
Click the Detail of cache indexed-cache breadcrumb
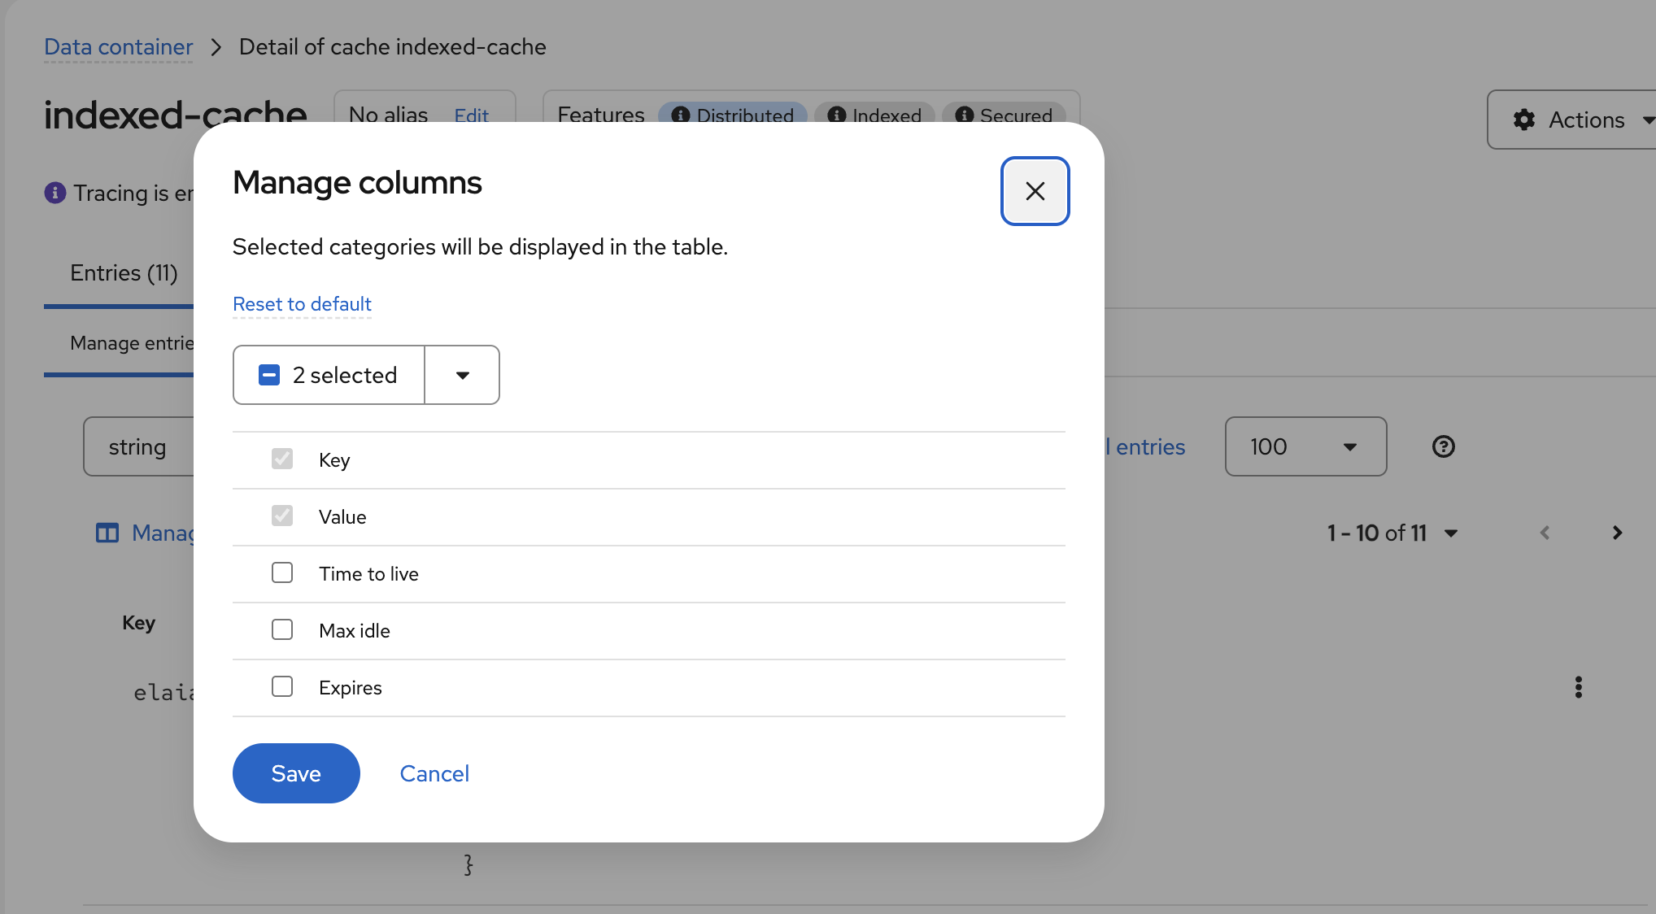pos(392,47)
